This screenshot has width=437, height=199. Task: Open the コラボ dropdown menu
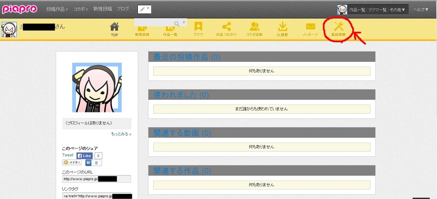pyautogui.click(x=81, y=9)
